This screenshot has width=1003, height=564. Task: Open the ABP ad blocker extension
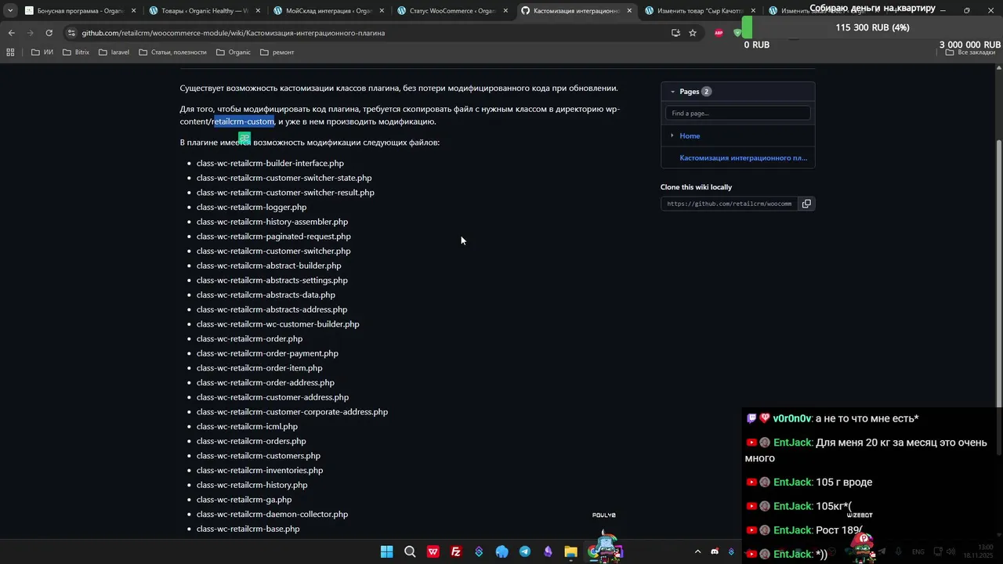point(719,33)
